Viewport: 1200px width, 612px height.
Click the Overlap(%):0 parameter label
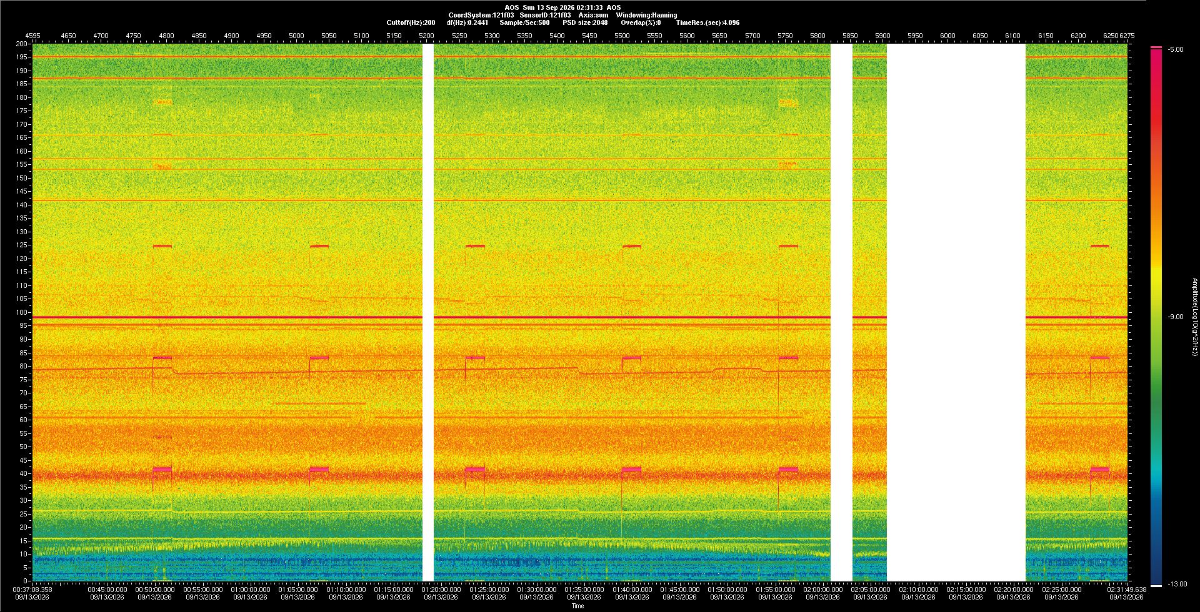(641, 22)
